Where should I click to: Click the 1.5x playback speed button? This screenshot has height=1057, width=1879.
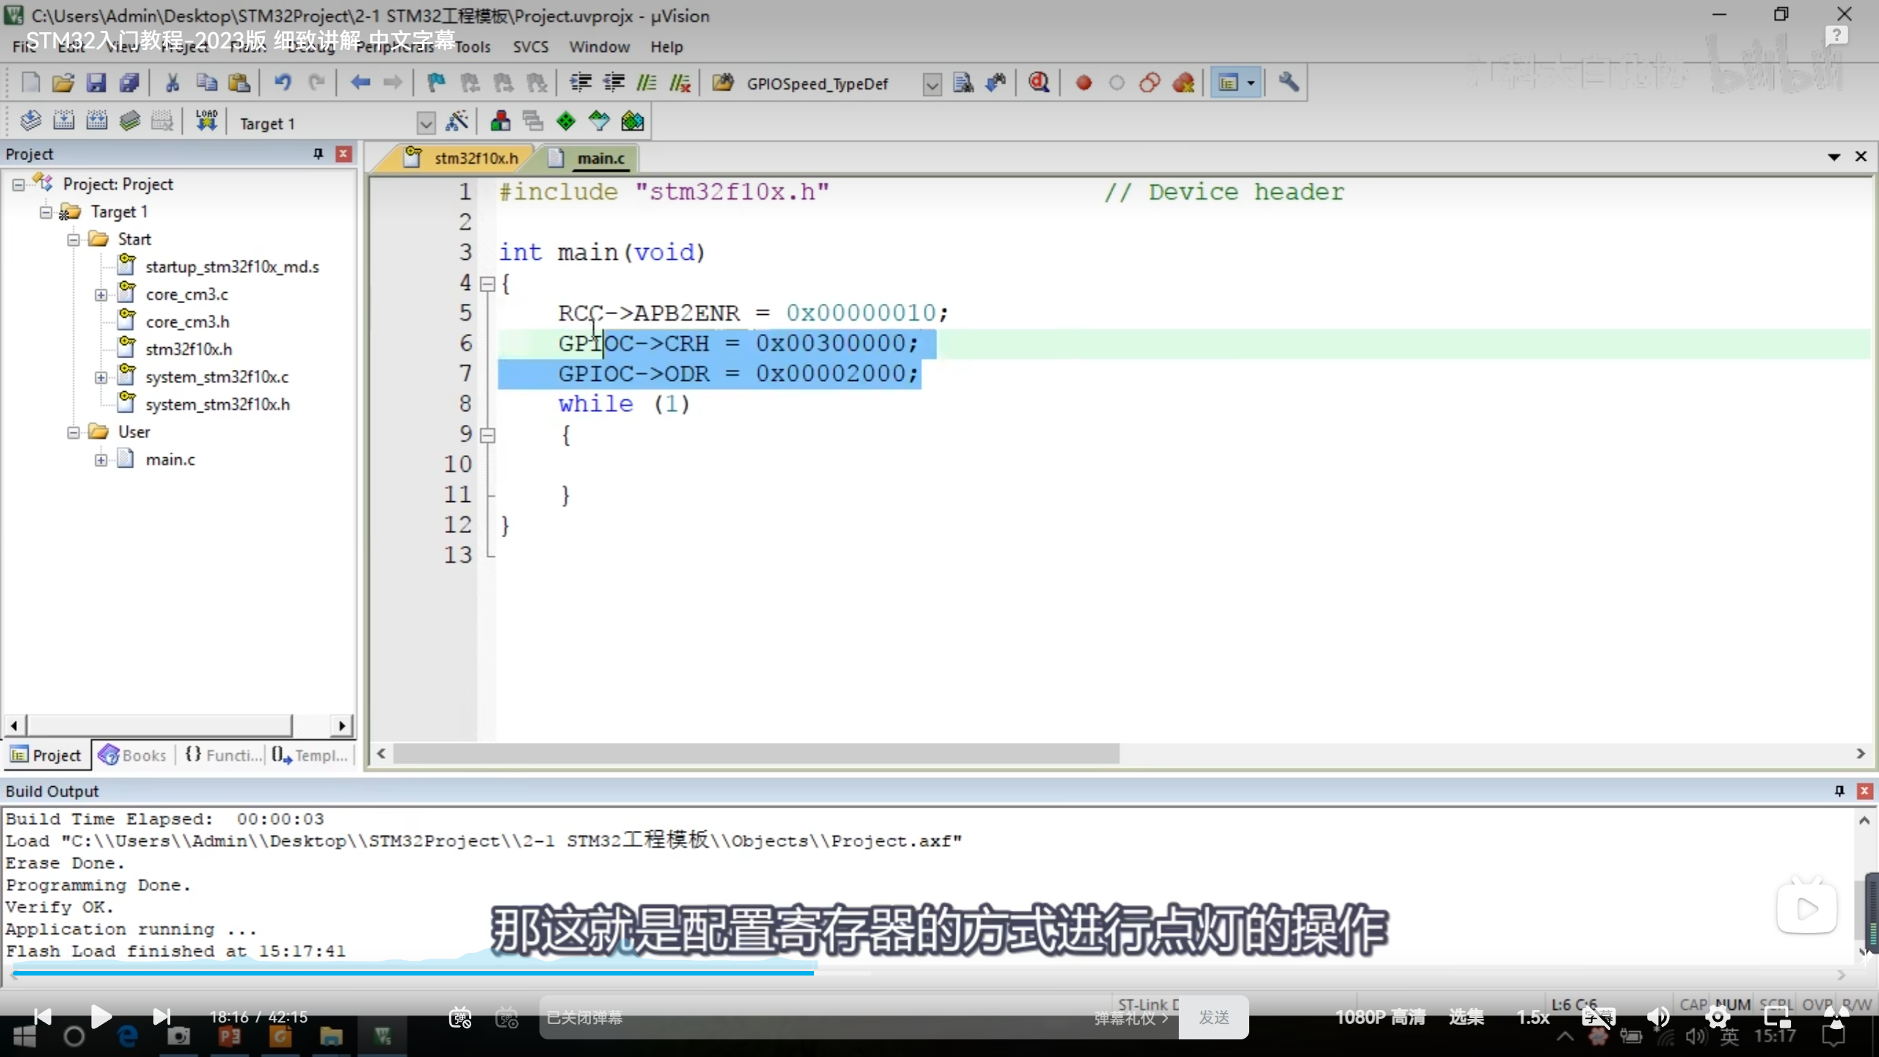coord(1533,1017)
